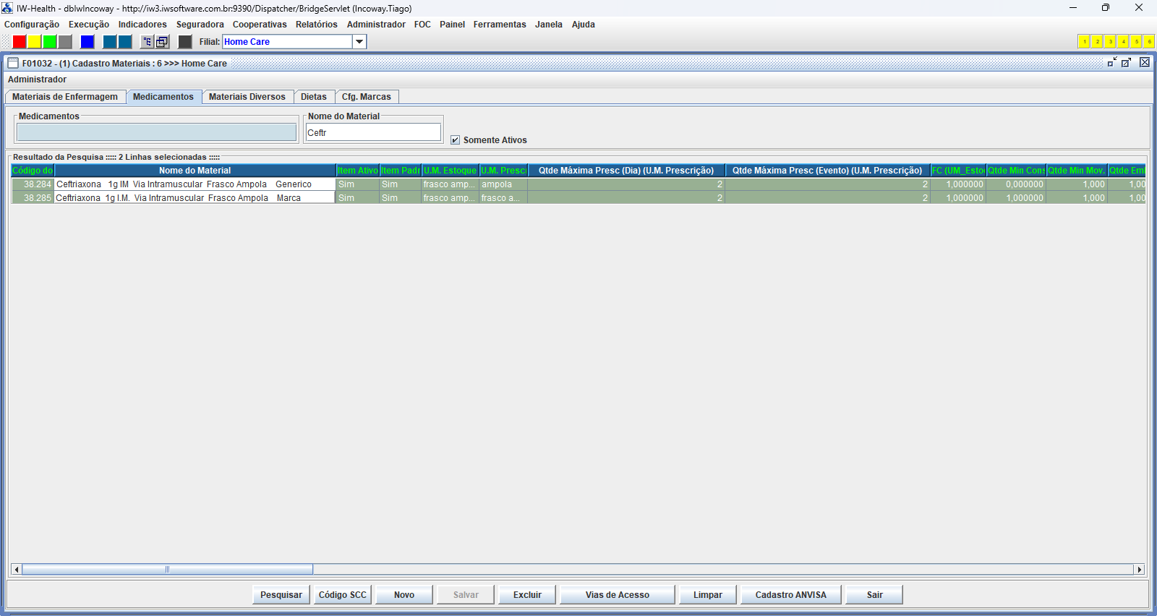Click the cascading windows toolbar icon
This screenshot has width=1157, height=616.
(x=163, y=42)
